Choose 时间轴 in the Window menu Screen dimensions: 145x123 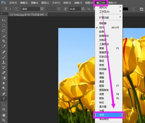tap(109, 69)
